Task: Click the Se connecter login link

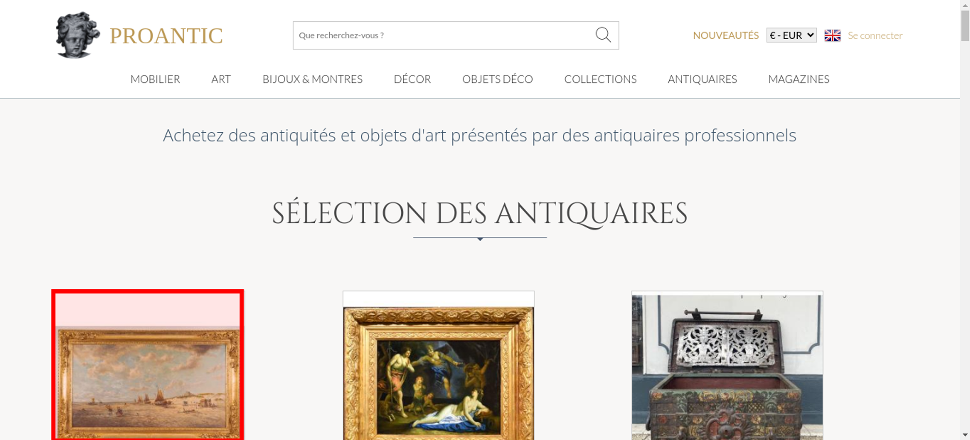Action: [x=875, y=35]
